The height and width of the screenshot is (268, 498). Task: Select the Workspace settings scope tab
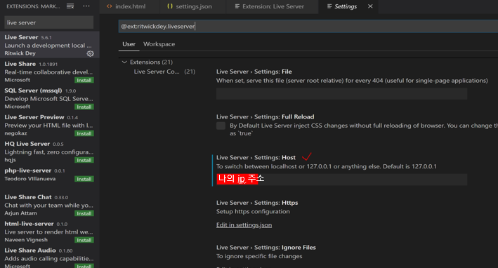tap(159, 44)
